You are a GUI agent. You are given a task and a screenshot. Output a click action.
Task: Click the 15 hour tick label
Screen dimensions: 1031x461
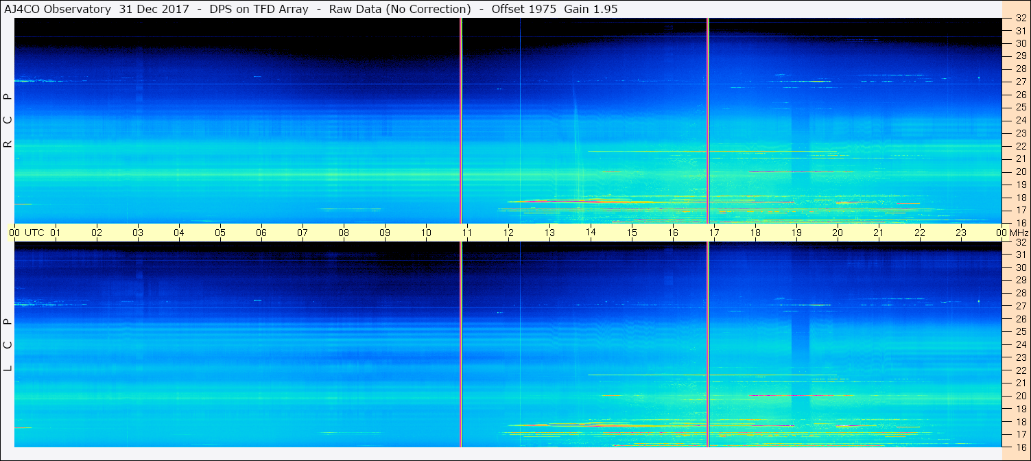(x=632, y=233)
